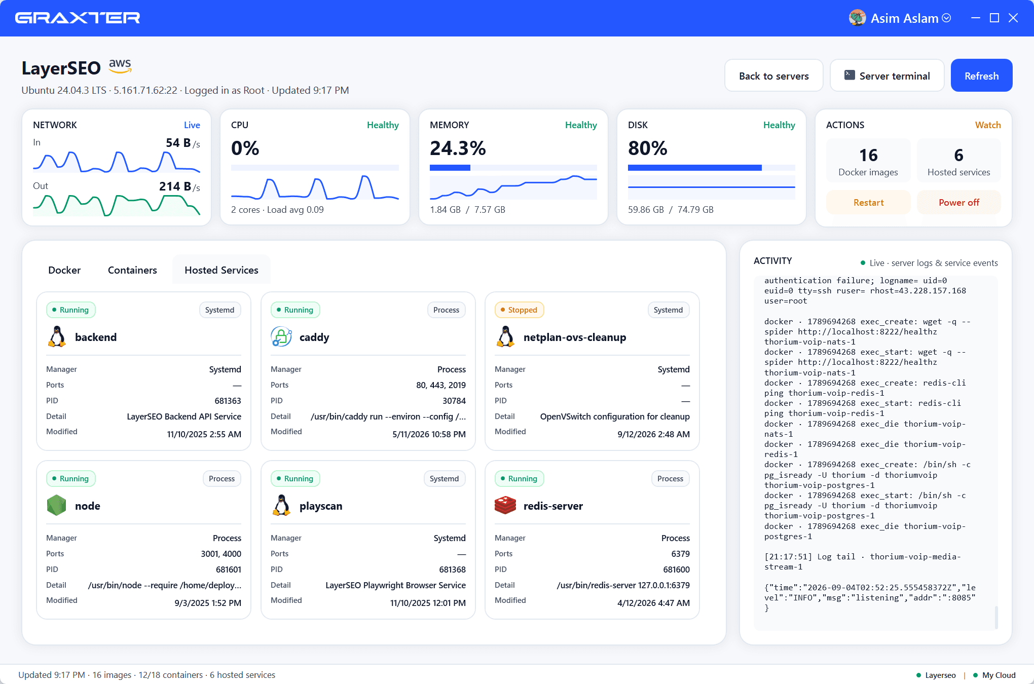Click the 6 Hosted services tile
This screenshot has height=684, width=1034.
pos(958,161)
